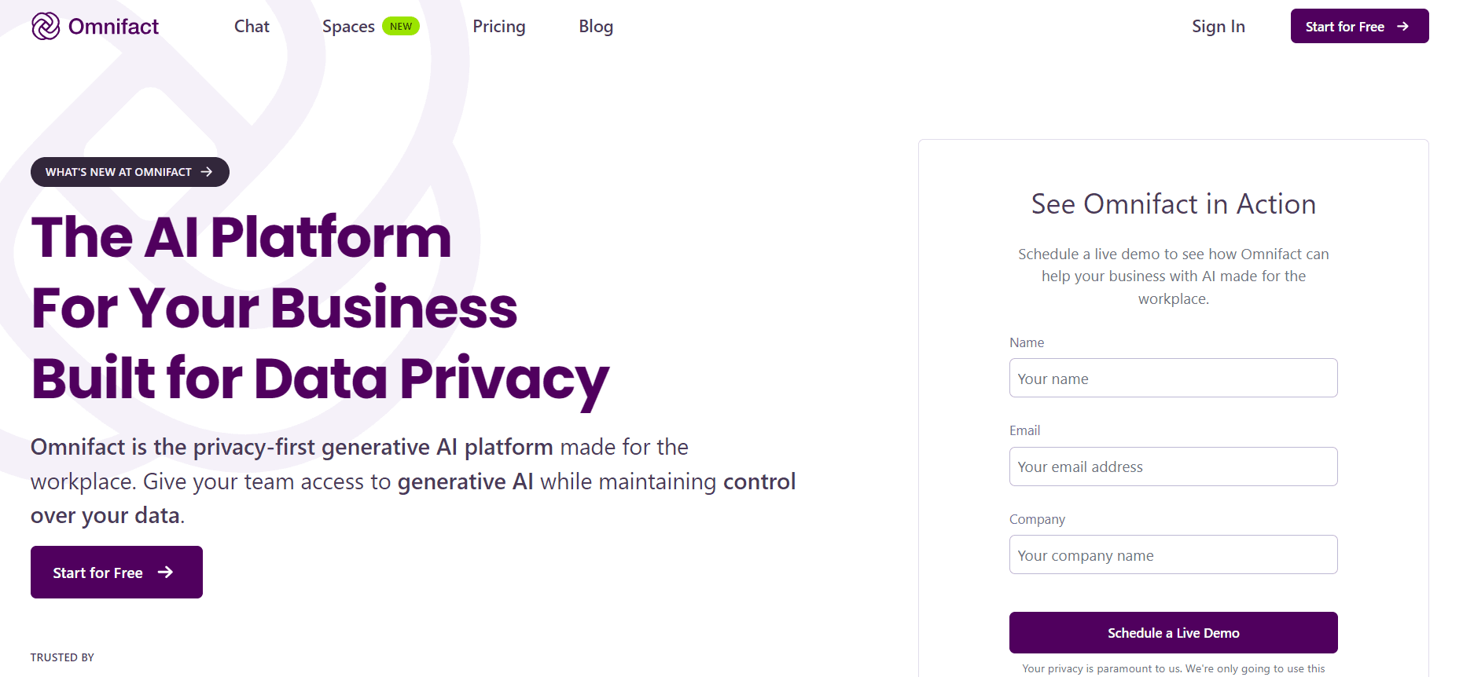Viewport: 1463px width, 677px height.
Task: Click the See Omnifact in Action heading
Action: coord(1172,203)
